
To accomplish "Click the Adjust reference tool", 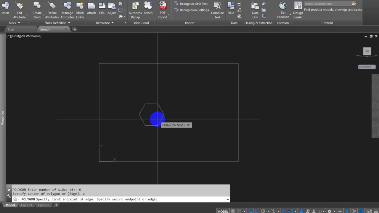I will tap(112, 8).
